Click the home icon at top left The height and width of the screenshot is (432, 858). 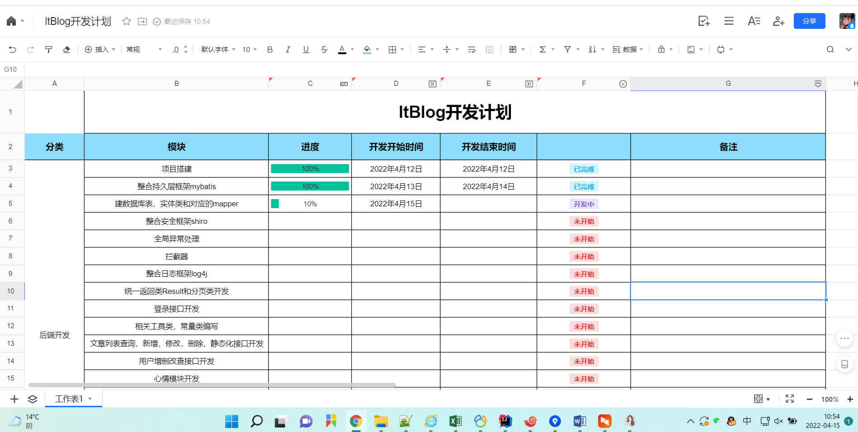pyautogui.click(x=11, y=21)
